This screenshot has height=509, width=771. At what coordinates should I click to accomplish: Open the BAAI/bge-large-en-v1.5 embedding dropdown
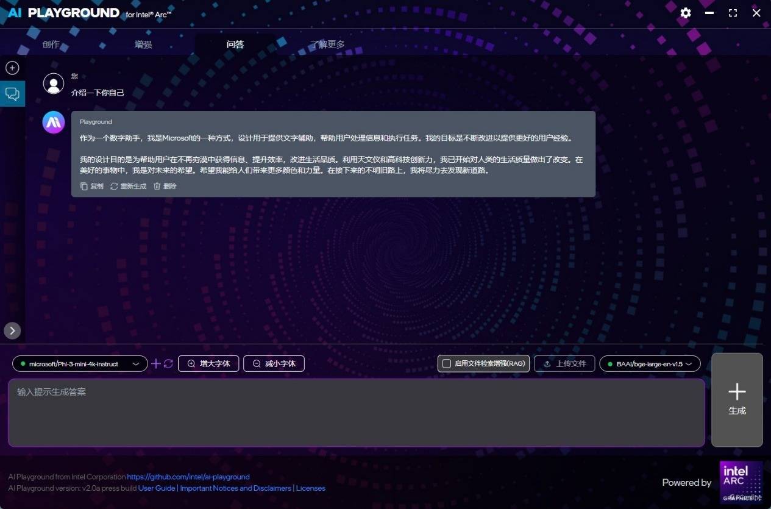[650, 364]
